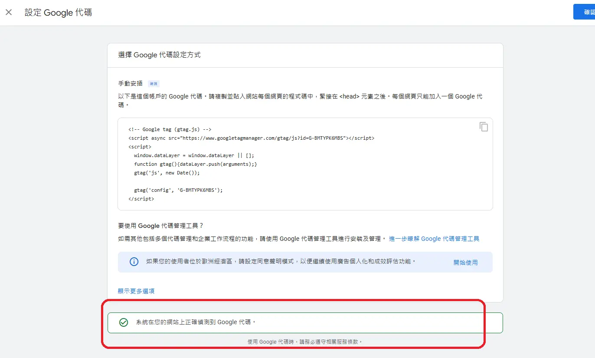Click 開始使用 for consent mode
The image size is (595, 358).
pyautogui.click(x=466, y=262)
